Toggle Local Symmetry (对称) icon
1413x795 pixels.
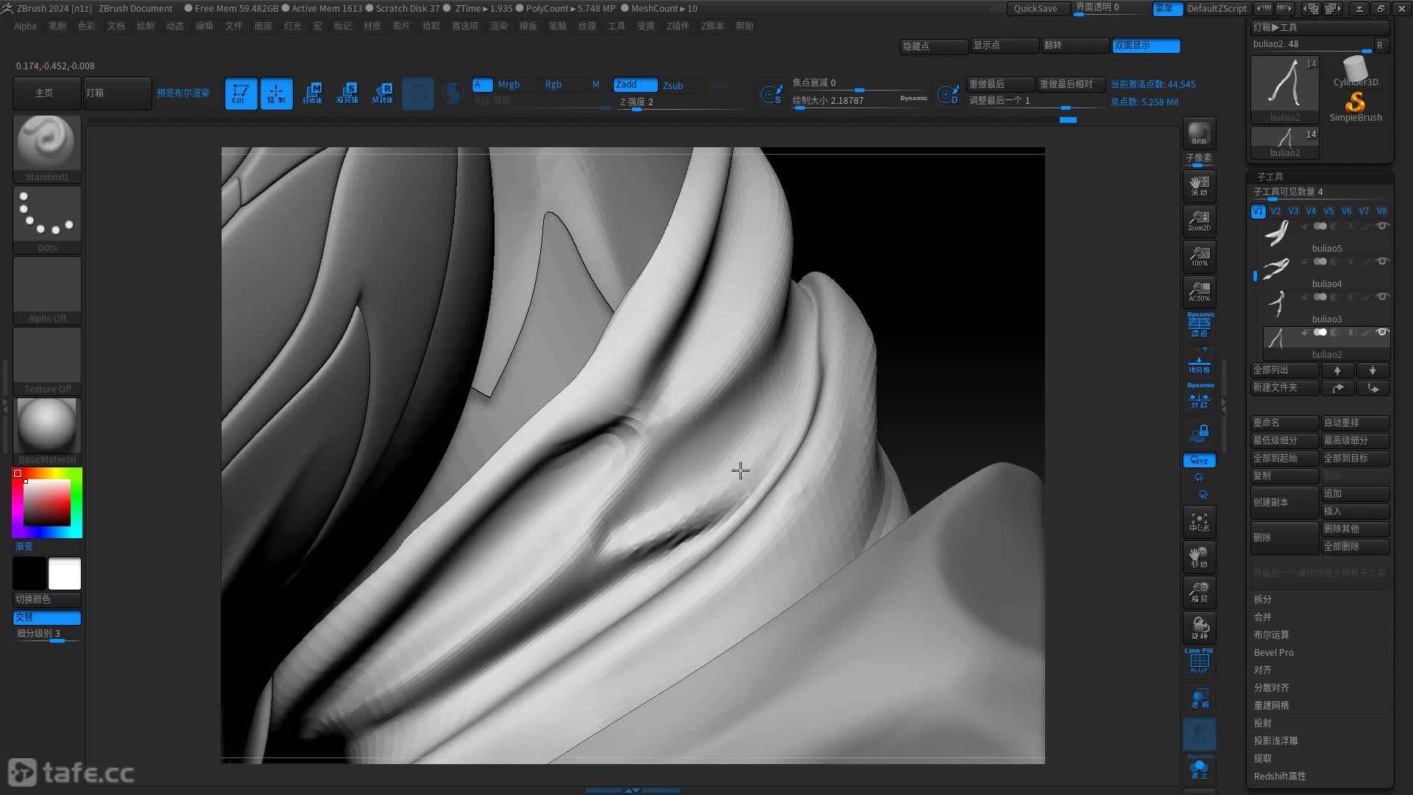pos(1199,397)
